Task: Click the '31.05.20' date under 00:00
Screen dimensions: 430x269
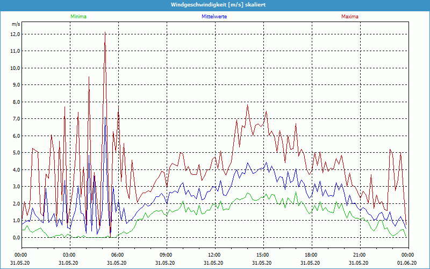Action: 20,263
